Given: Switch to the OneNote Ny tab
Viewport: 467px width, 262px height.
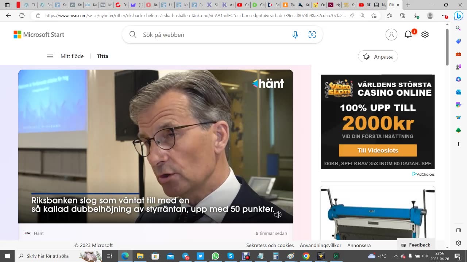Looking at the screenshot, I should [x=334, y=5].
